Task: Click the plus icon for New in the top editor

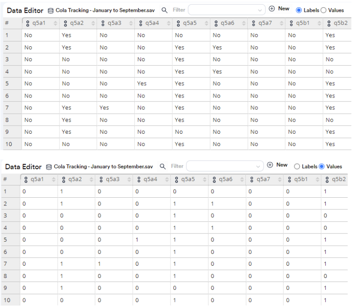Action: 272,9
